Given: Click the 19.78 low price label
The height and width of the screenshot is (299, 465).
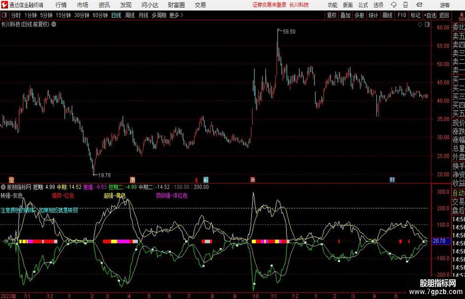Looking at the screenshot, I should pos(104,175).
